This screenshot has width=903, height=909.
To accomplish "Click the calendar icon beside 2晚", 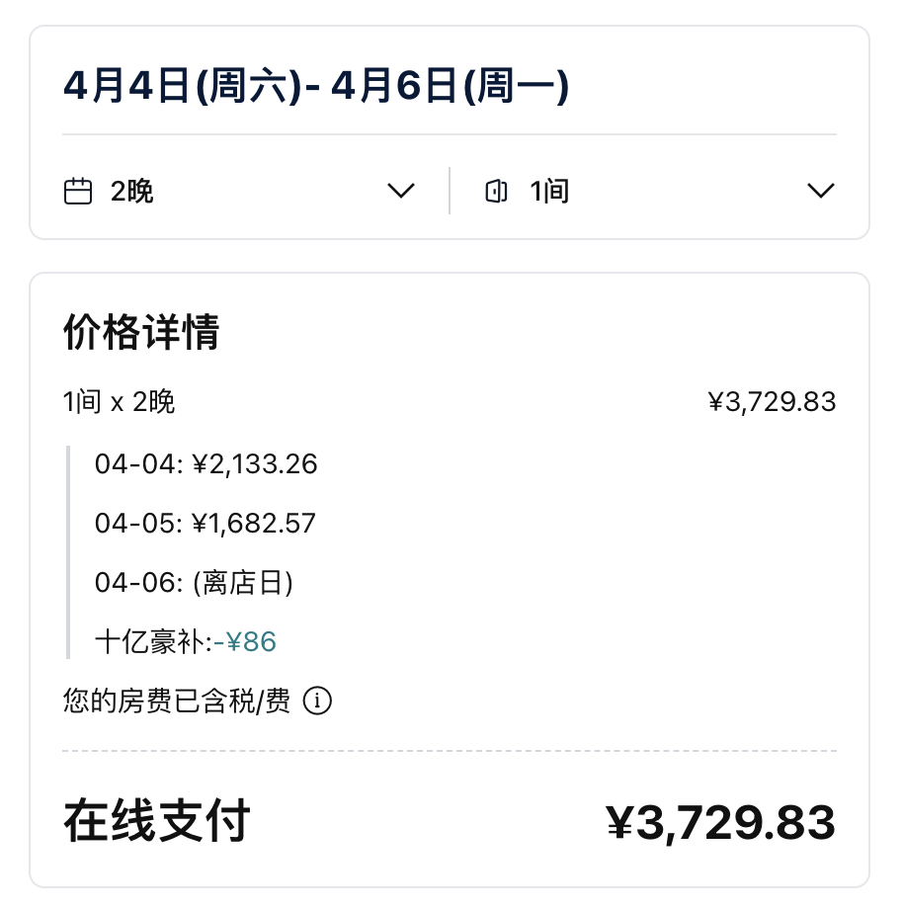I will coord(78,191).
